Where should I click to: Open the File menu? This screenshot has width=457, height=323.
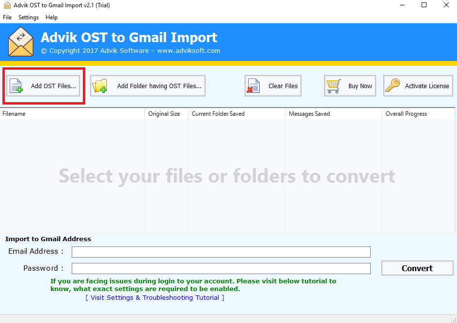coord(7,17)
